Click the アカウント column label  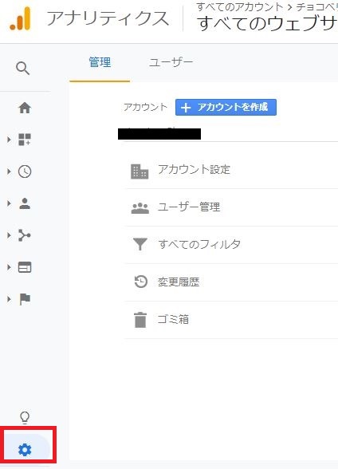(145, 107)
